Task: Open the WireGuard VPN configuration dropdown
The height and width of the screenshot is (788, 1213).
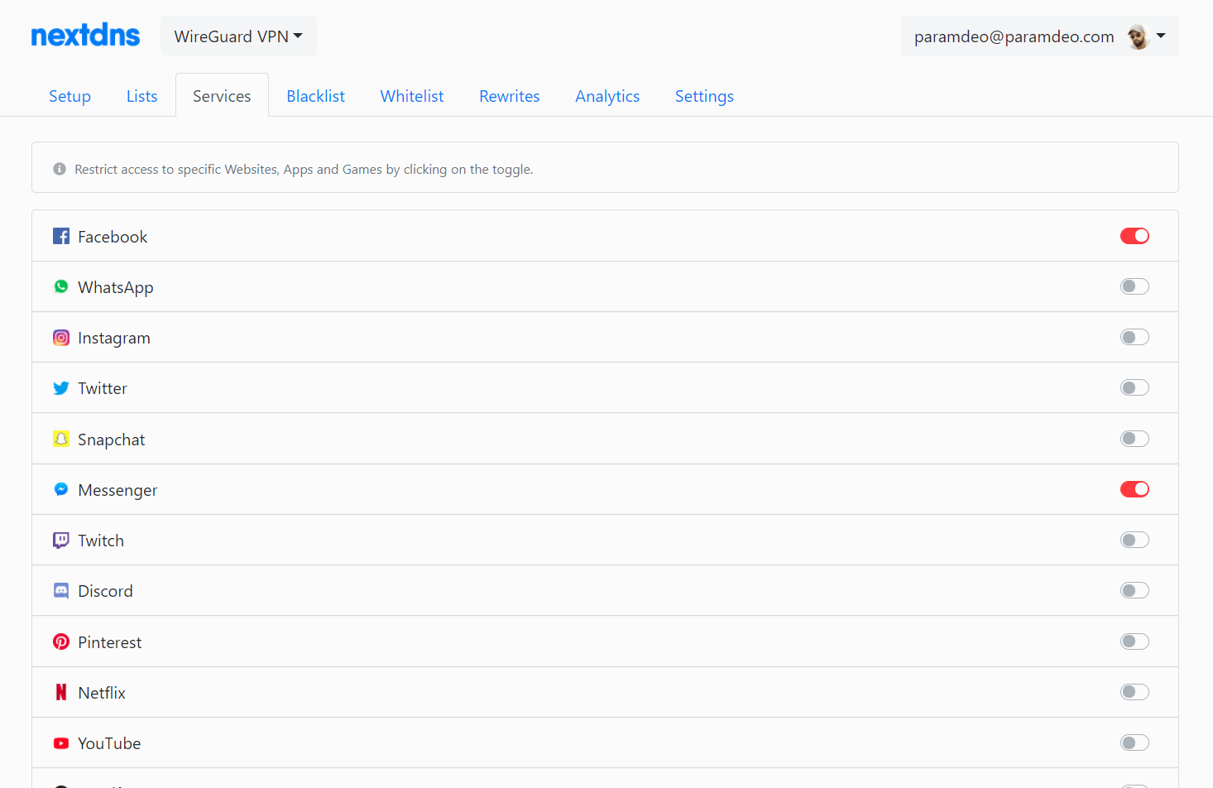Action: [238, 36]
